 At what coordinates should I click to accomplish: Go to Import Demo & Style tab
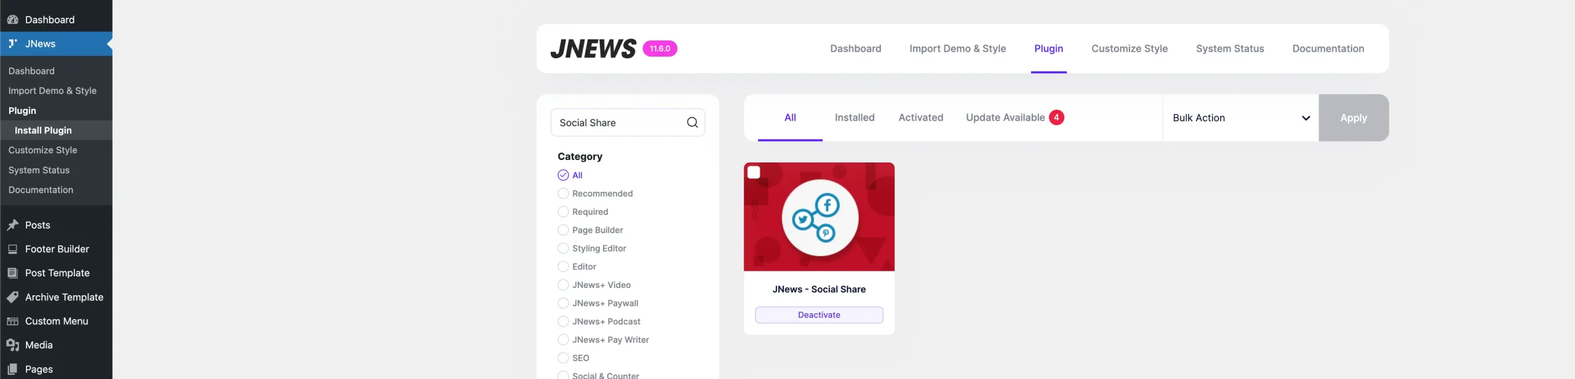[x=957, y=49]
